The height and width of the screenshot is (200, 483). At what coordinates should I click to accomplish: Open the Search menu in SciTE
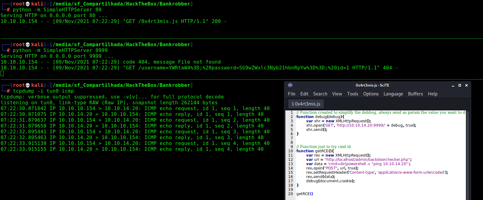click(x=320, y=94)
